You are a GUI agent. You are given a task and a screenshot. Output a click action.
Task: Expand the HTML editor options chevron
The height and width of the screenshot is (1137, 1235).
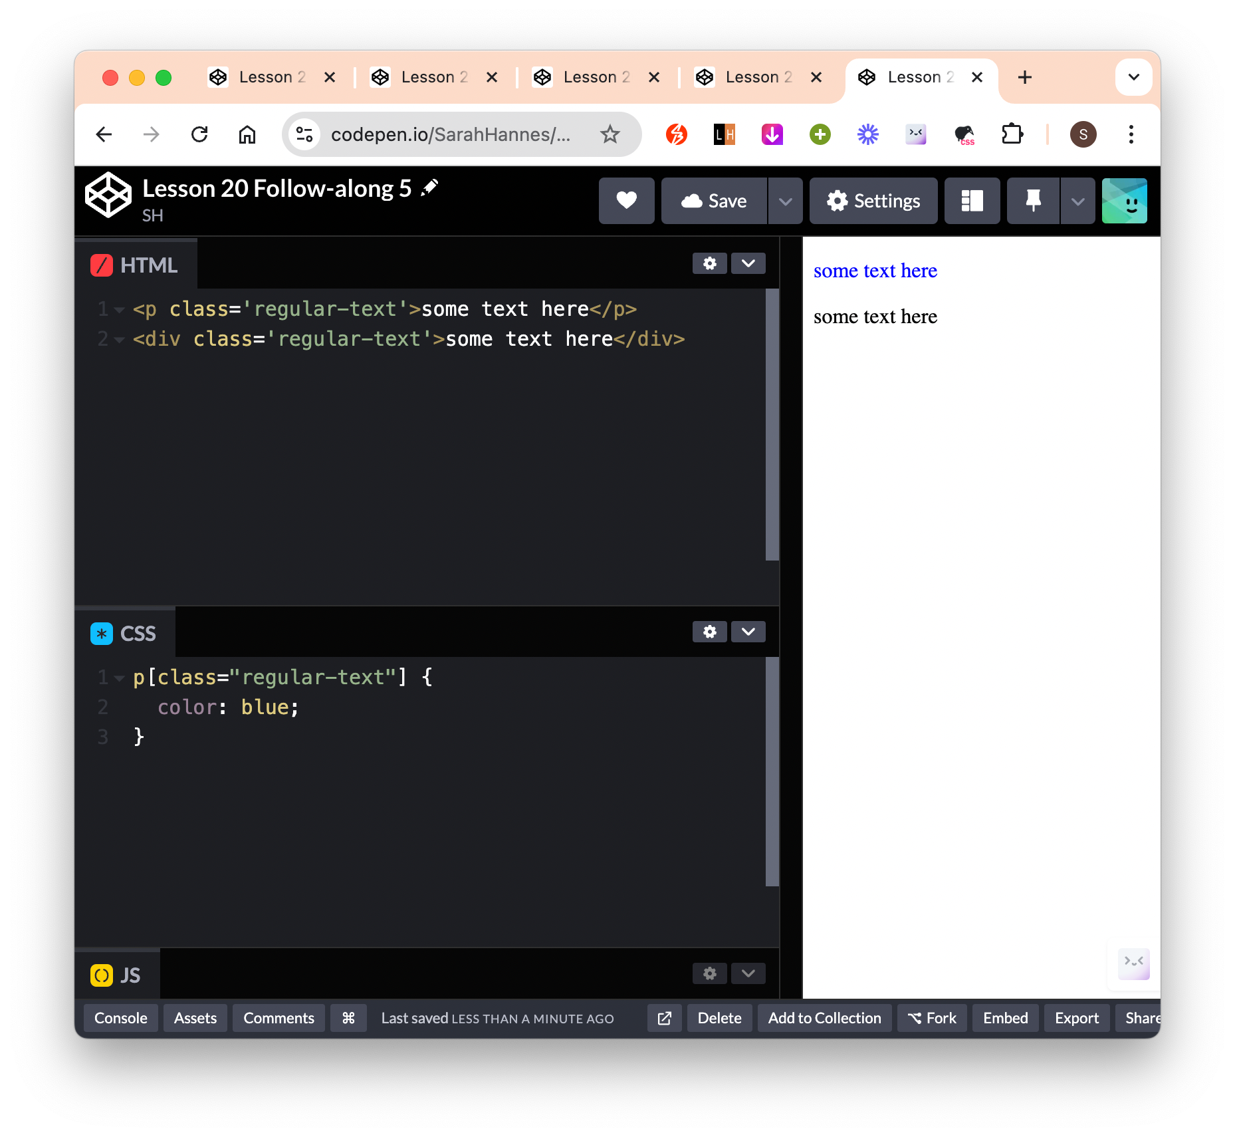pyautogui.click(x=748, y=263)
